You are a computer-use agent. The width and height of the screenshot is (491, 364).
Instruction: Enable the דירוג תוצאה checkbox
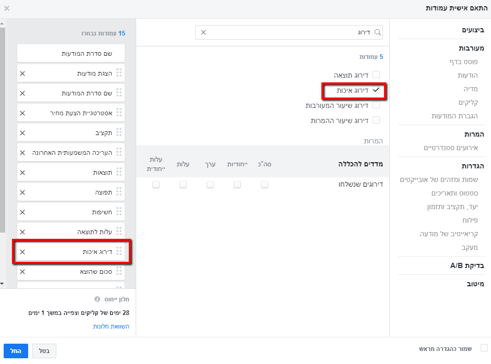click(x=376, y=75)
